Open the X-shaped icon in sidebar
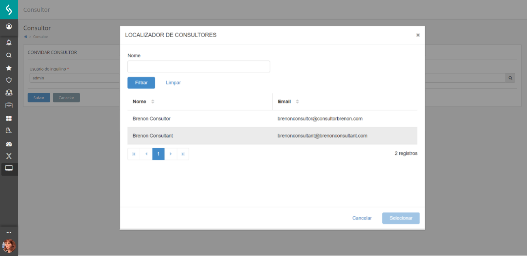The height and width of the screenshot is (256, 527). [9, 156]
